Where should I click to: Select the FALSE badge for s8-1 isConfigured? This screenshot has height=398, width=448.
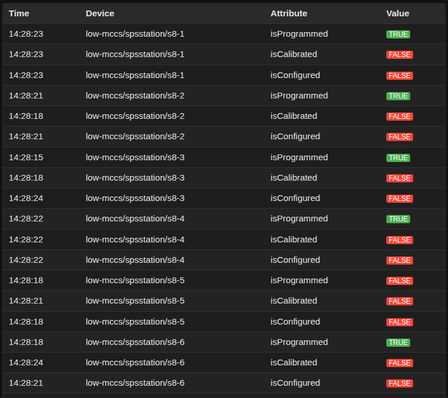[x=400, y=76]
